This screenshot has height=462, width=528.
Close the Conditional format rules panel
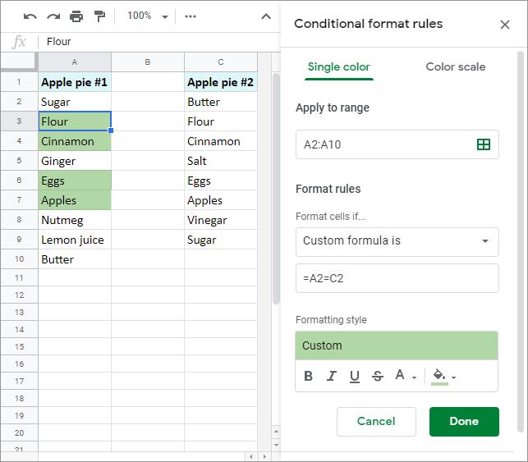[505, 25]
